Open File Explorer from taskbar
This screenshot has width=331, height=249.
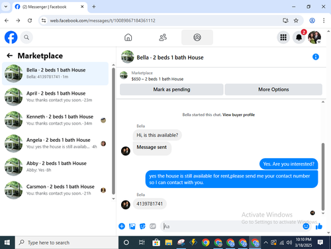coord(169,242)
